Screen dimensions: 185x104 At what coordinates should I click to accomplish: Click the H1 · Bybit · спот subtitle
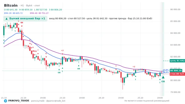[x=29, y=5]
